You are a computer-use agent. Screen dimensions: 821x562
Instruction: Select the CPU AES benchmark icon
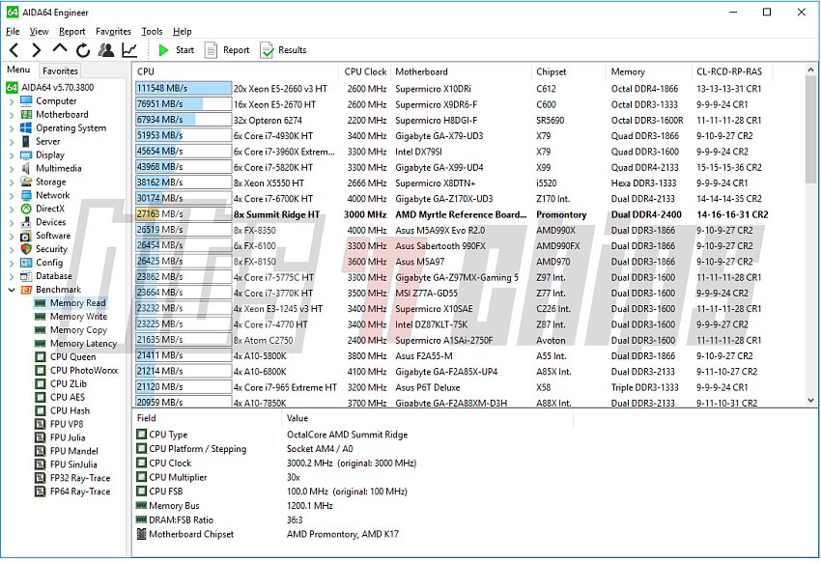pos(40,397)
